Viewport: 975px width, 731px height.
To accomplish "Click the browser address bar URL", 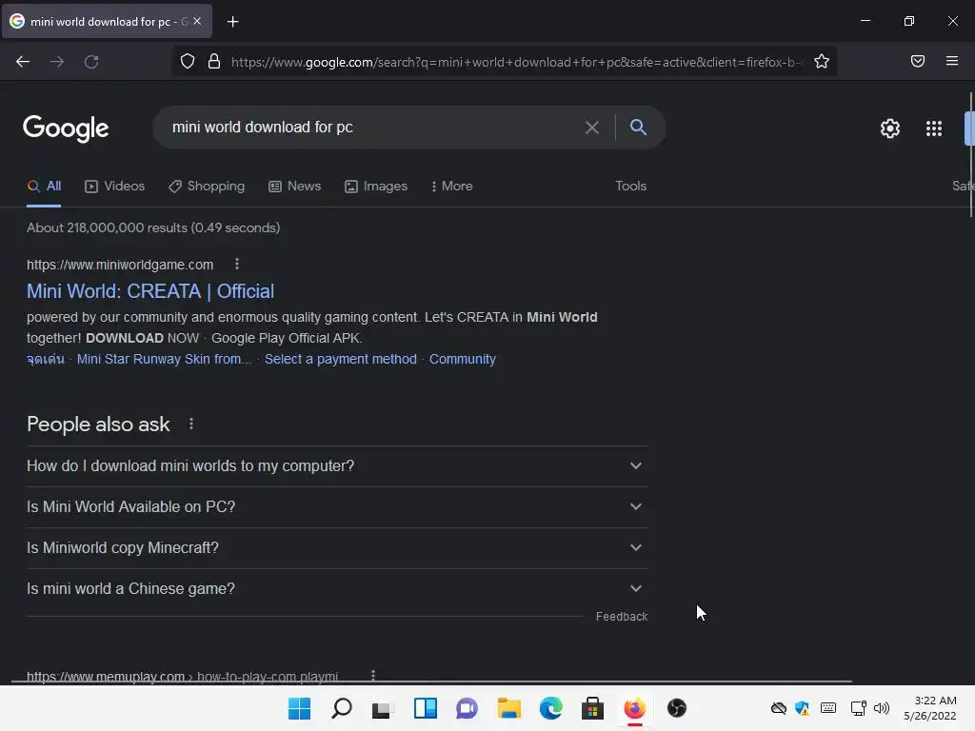I will click(x=516, y=62).
